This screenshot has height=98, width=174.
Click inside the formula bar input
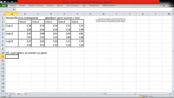pos(94,10)
